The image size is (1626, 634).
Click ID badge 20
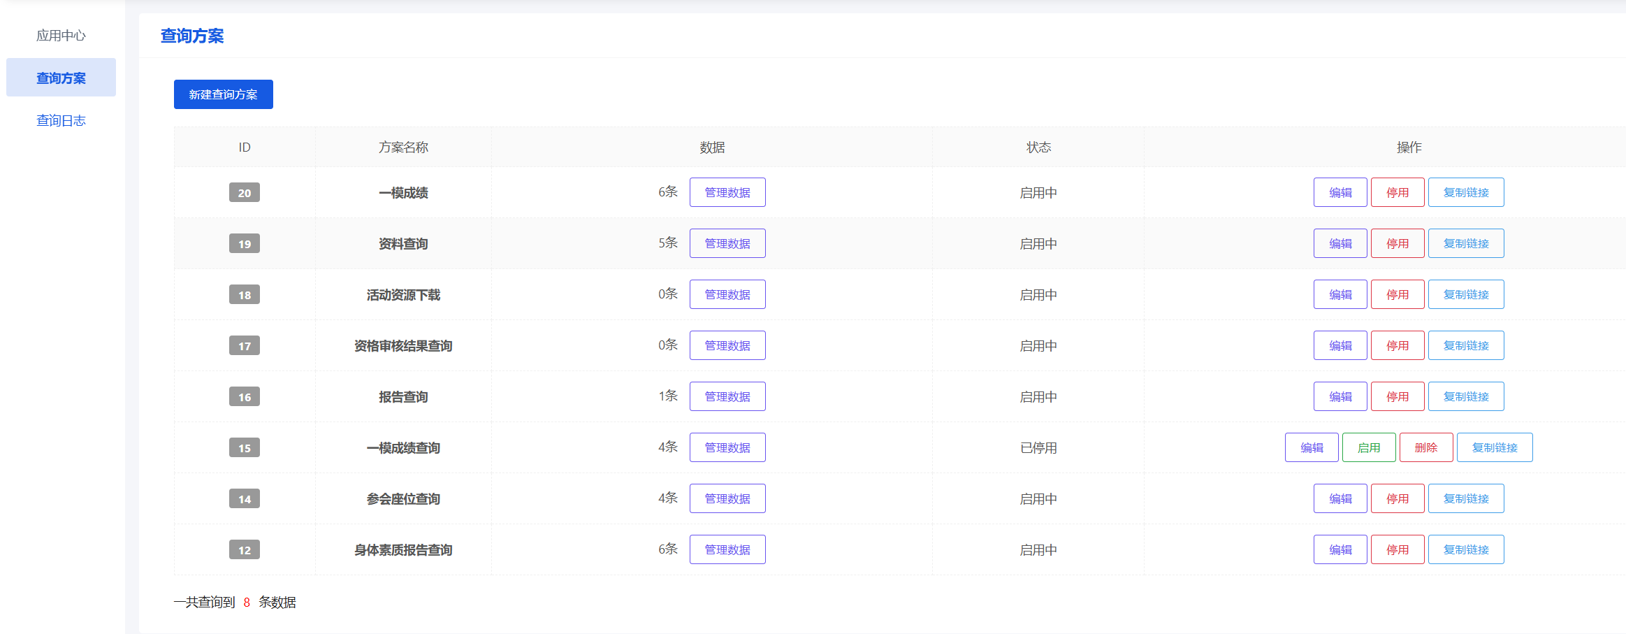pos(244,192)
